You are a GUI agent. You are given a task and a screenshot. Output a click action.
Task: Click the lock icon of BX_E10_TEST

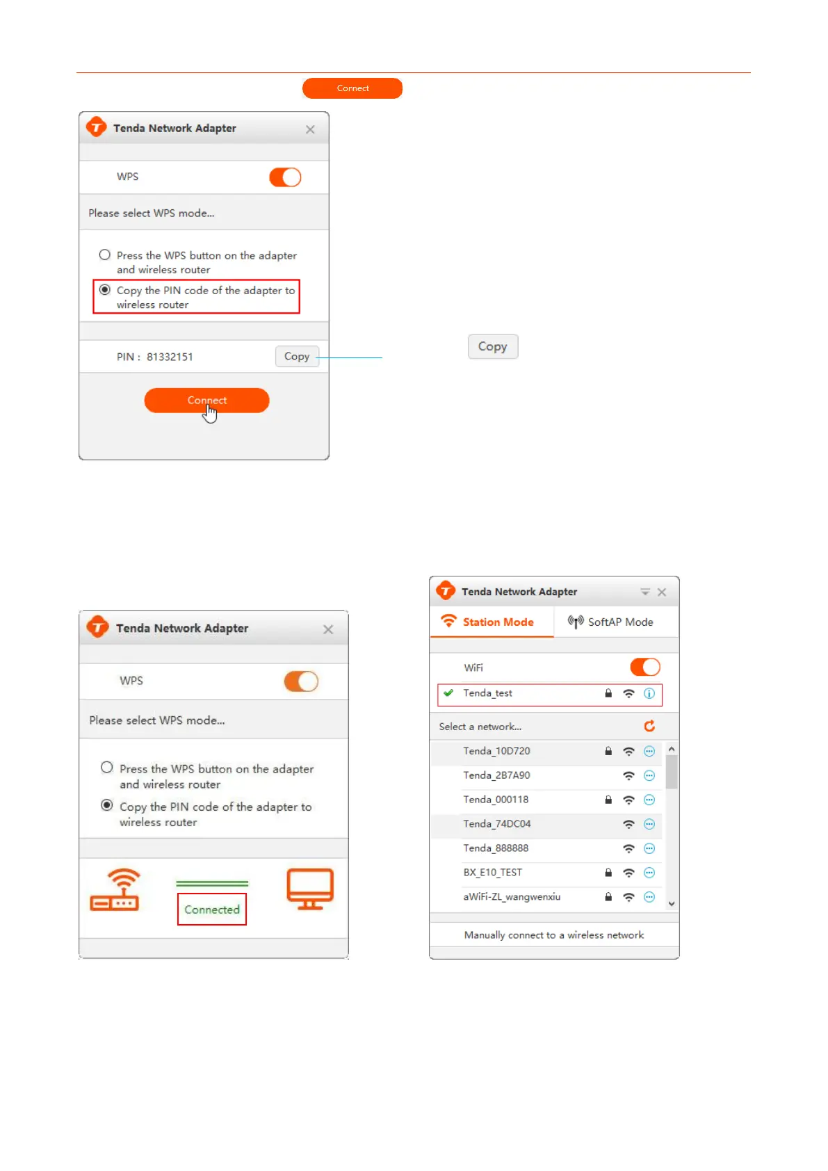point(608,873)
